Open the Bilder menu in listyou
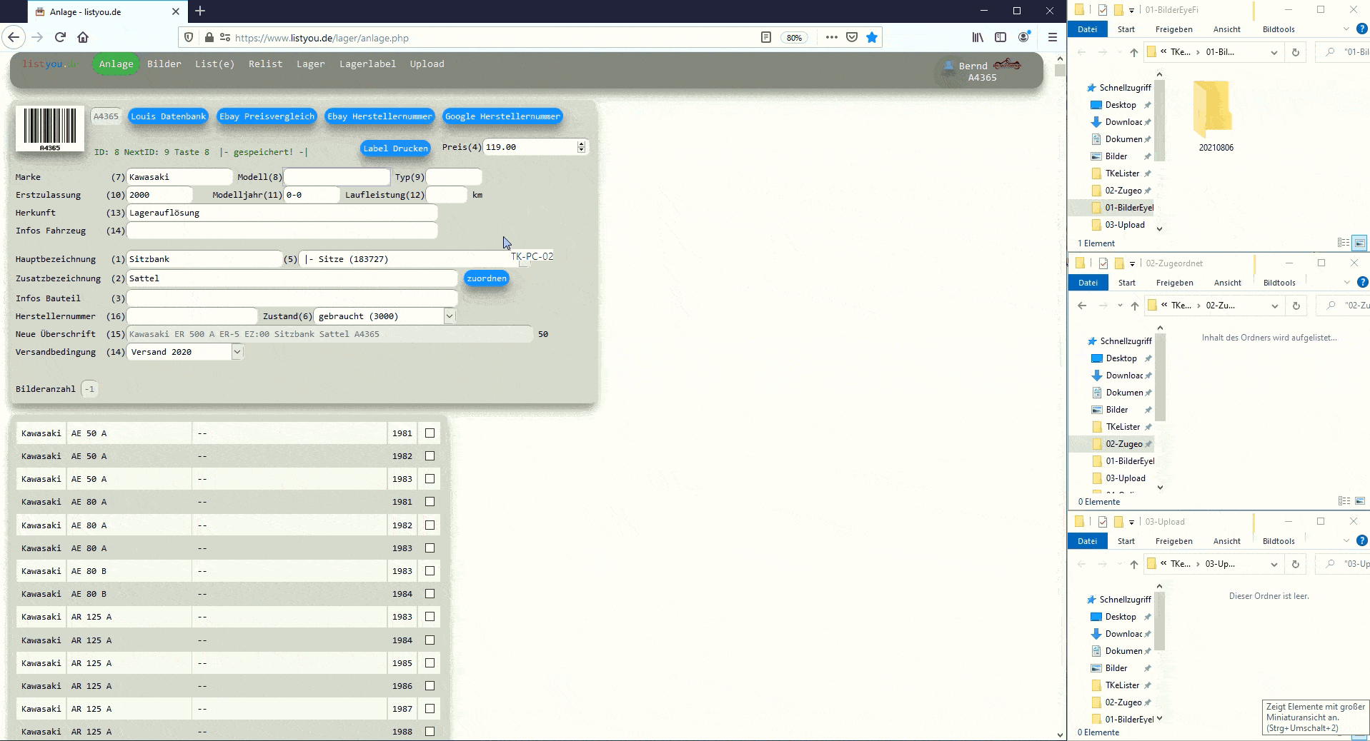Screen dimensions: 1370x741 [164, 64]
